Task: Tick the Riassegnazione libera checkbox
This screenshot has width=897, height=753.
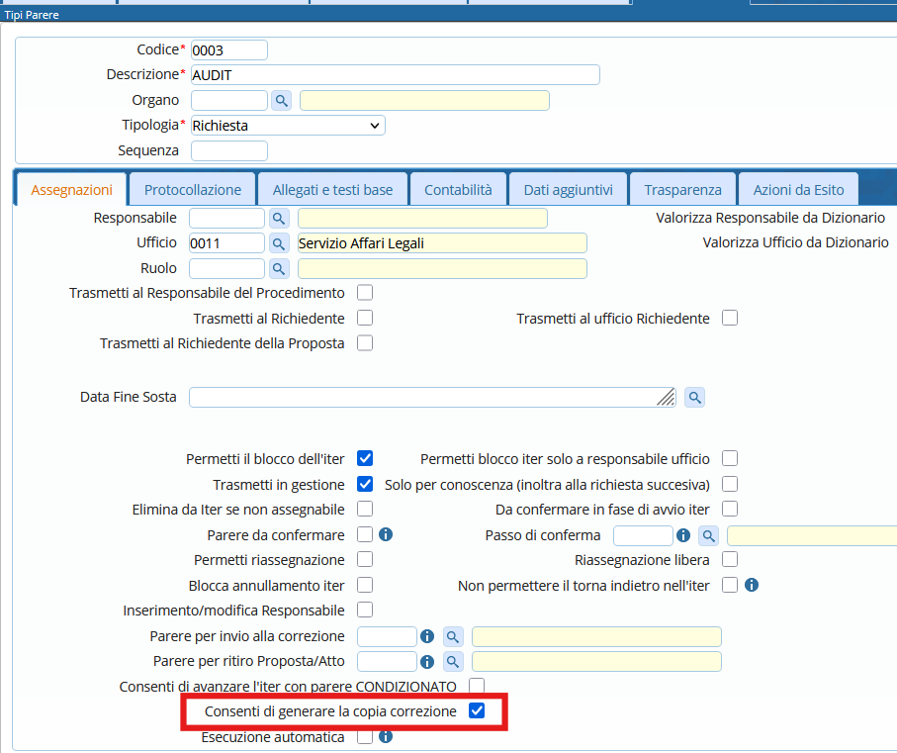Action: tap(730, 560)
